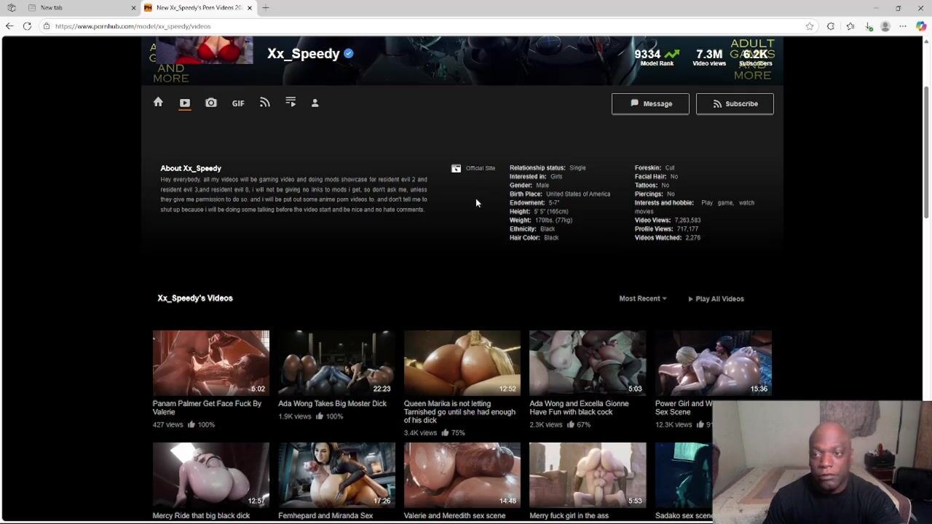Open the stream feed icon
Screen dimensions: 932x524
tap(265, 103)
